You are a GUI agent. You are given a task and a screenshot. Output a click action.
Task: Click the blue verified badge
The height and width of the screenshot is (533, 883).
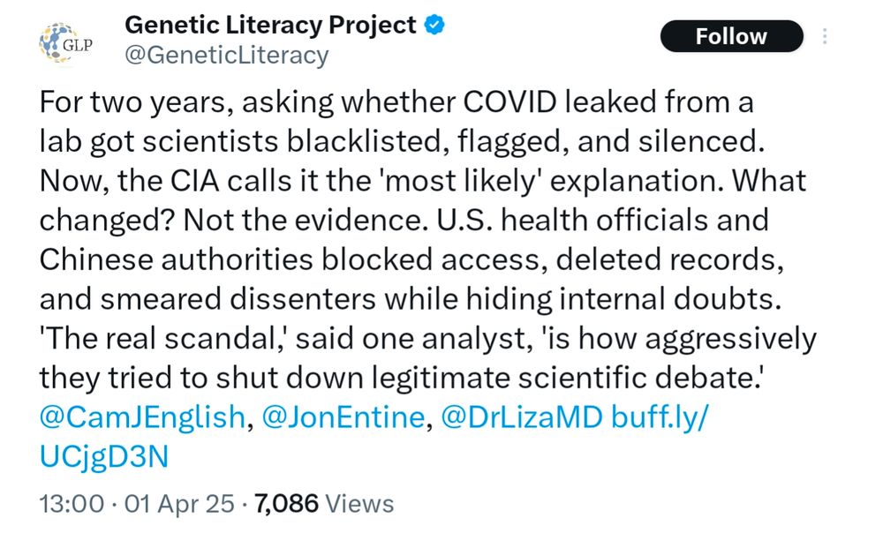[x=434, y=26]
